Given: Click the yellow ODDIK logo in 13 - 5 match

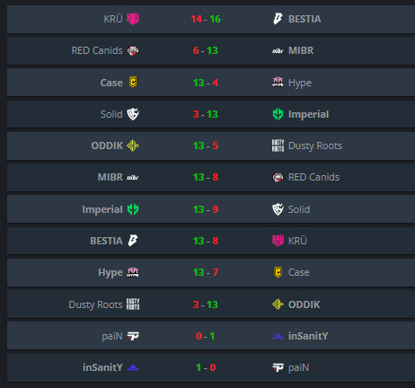Looking at the screenshot, I should click(133, 145).
